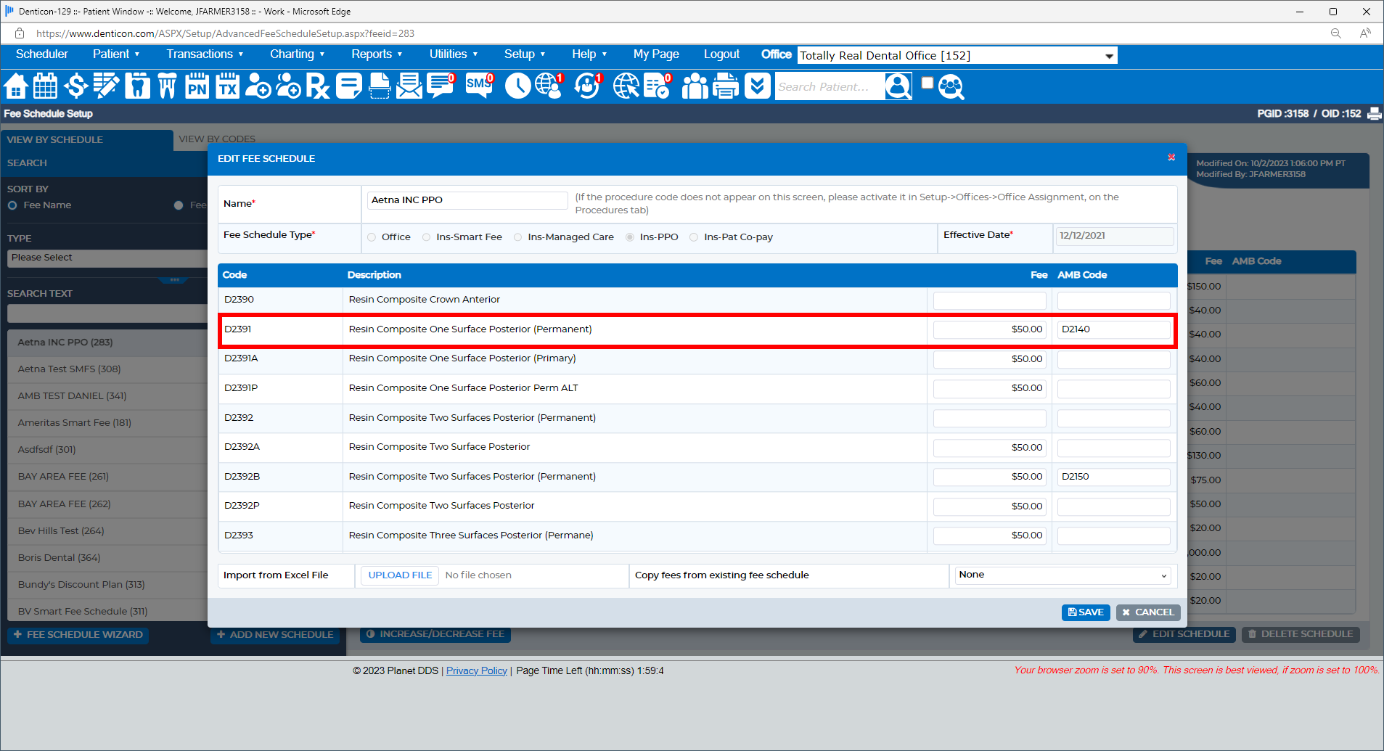Open the notes with pencil icon
Image resolution: width=1384 pixels, height=751 pixels.
pos(106,86)
